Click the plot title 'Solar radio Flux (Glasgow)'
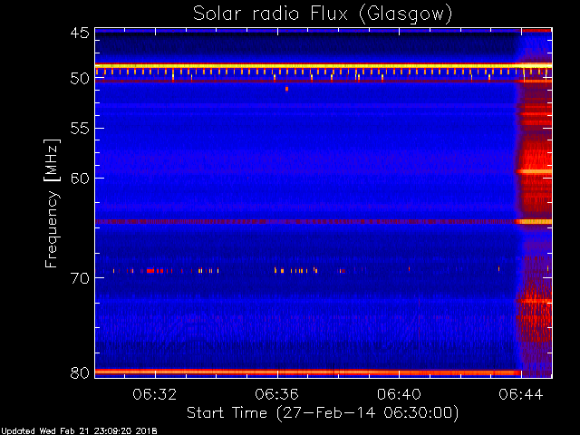The height and width of the screenshot is (435, 580). (x=323, y=14)
